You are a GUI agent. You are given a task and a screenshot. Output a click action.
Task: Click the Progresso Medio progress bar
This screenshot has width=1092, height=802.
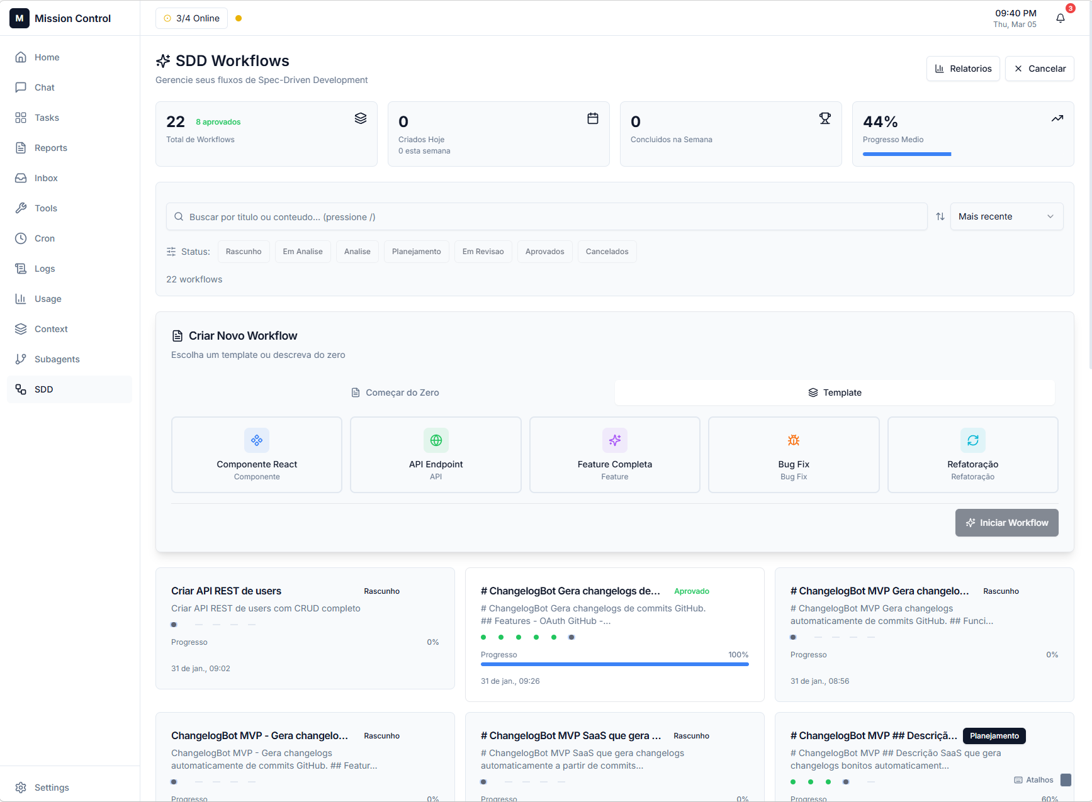tap(906, 153)
